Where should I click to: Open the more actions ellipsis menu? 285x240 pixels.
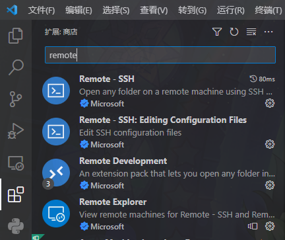(x=269, y=32)
